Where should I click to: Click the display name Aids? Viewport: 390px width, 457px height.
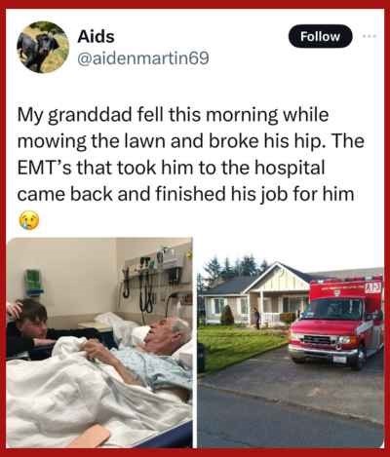(x=96, y=36)
